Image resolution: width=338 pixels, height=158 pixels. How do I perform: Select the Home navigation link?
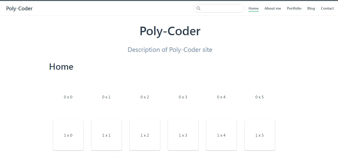(x=253, y=8)
